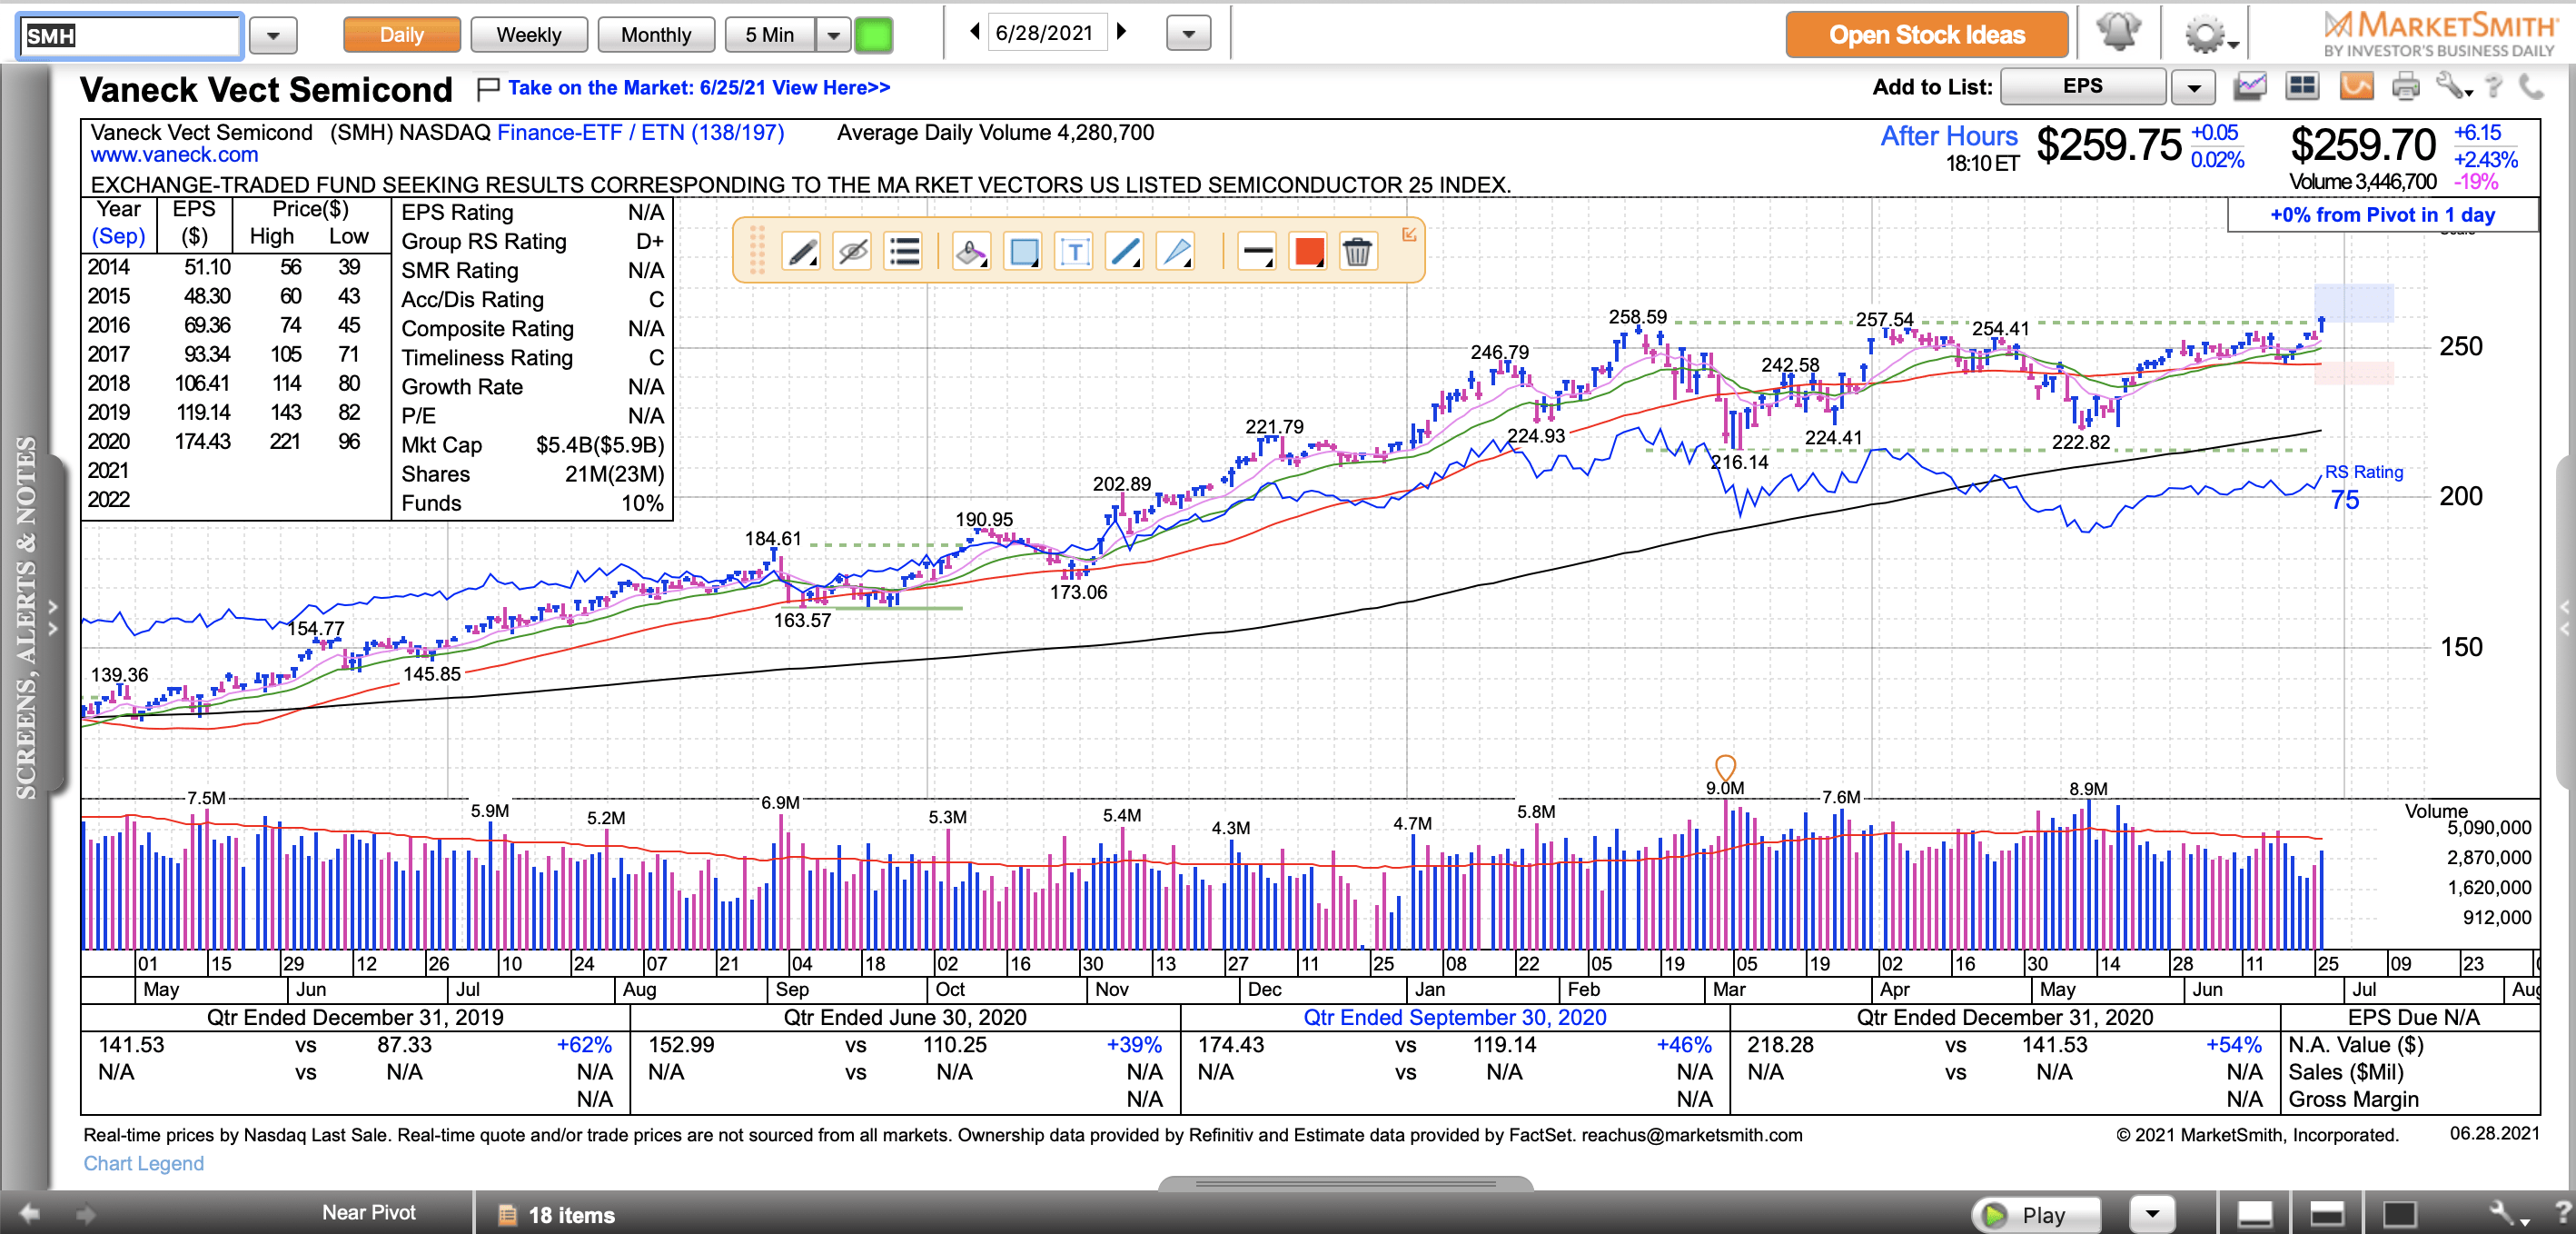Open the wrench tools menu at top

pos(2454,86)
